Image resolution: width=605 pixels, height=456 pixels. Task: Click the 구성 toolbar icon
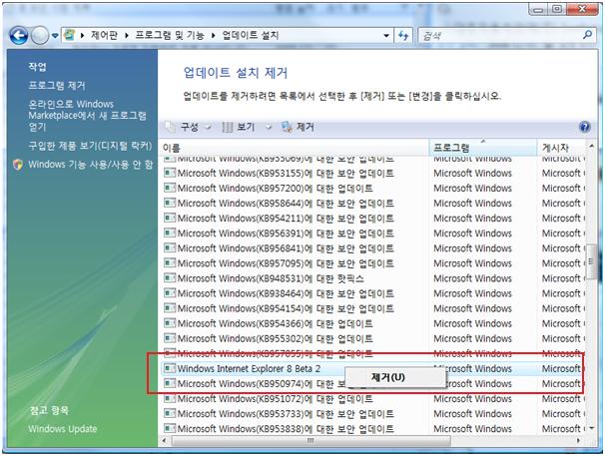click(170, 127)
